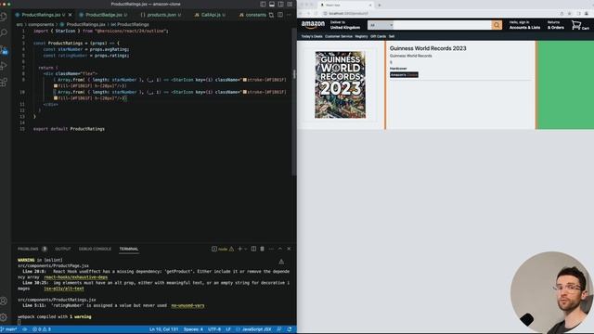Viewport: 594px width, 334px height.
Task: Change UTF-8 encoding in status bar
Action: pos(214,329)
